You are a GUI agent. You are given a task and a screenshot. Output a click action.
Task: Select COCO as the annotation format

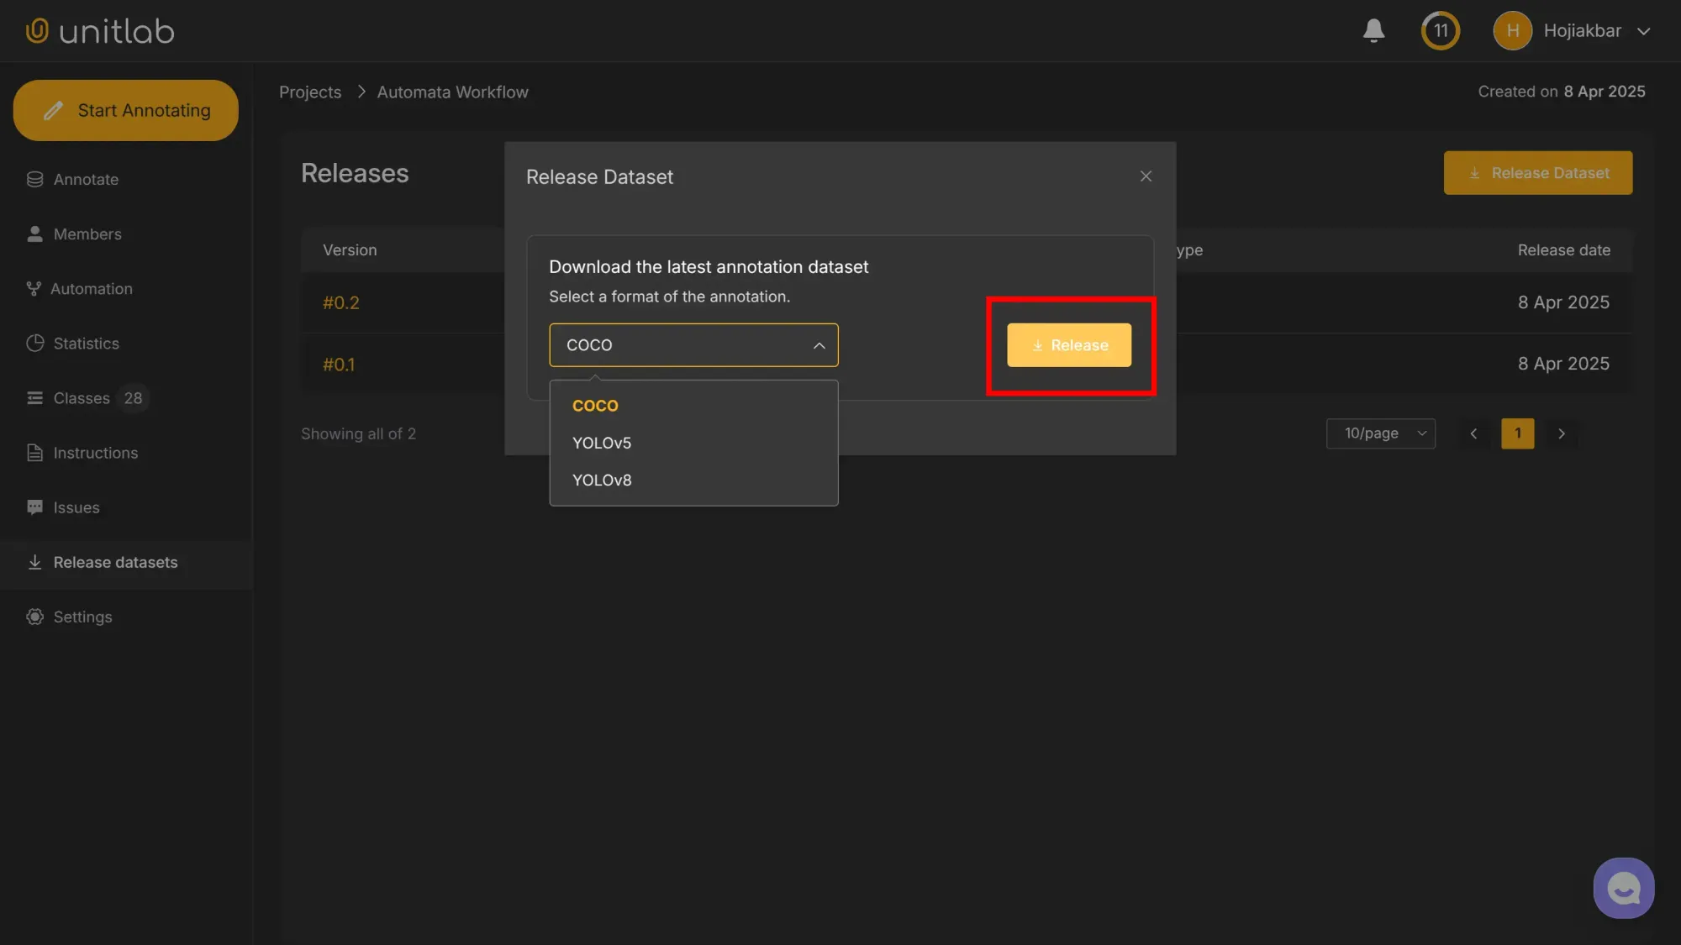click(x=594, y=405)
